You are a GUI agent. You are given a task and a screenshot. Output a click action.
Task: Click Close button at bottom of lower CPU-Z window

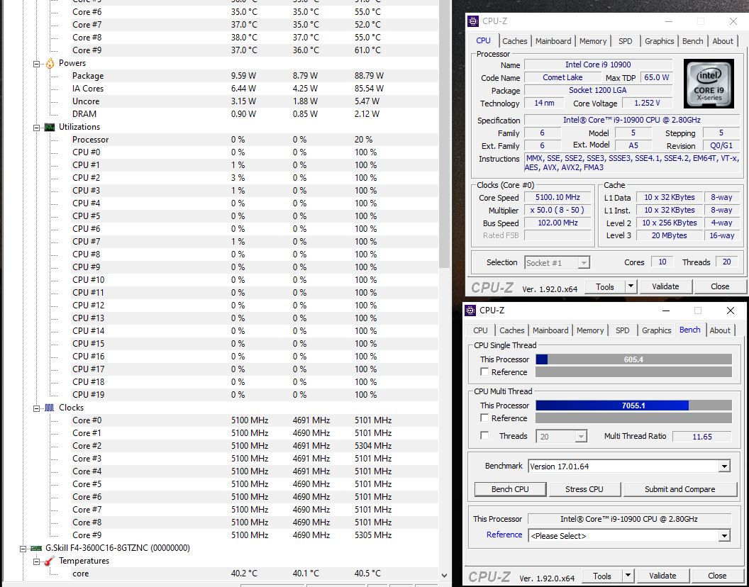point(717,576)
